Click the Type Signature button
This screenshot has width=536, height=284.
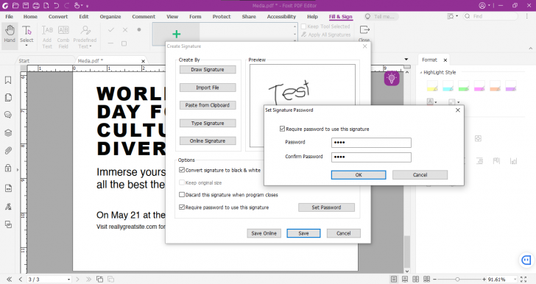pos(208,123)
